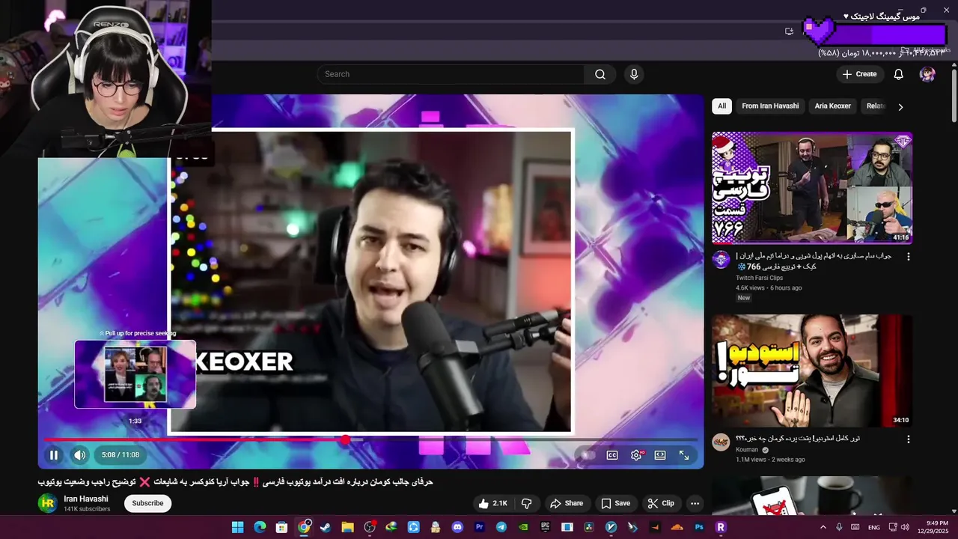This screenshot has width=958, height=539.
Task: Open Steam from the taskbar
Action: click(x=326, y=527)
